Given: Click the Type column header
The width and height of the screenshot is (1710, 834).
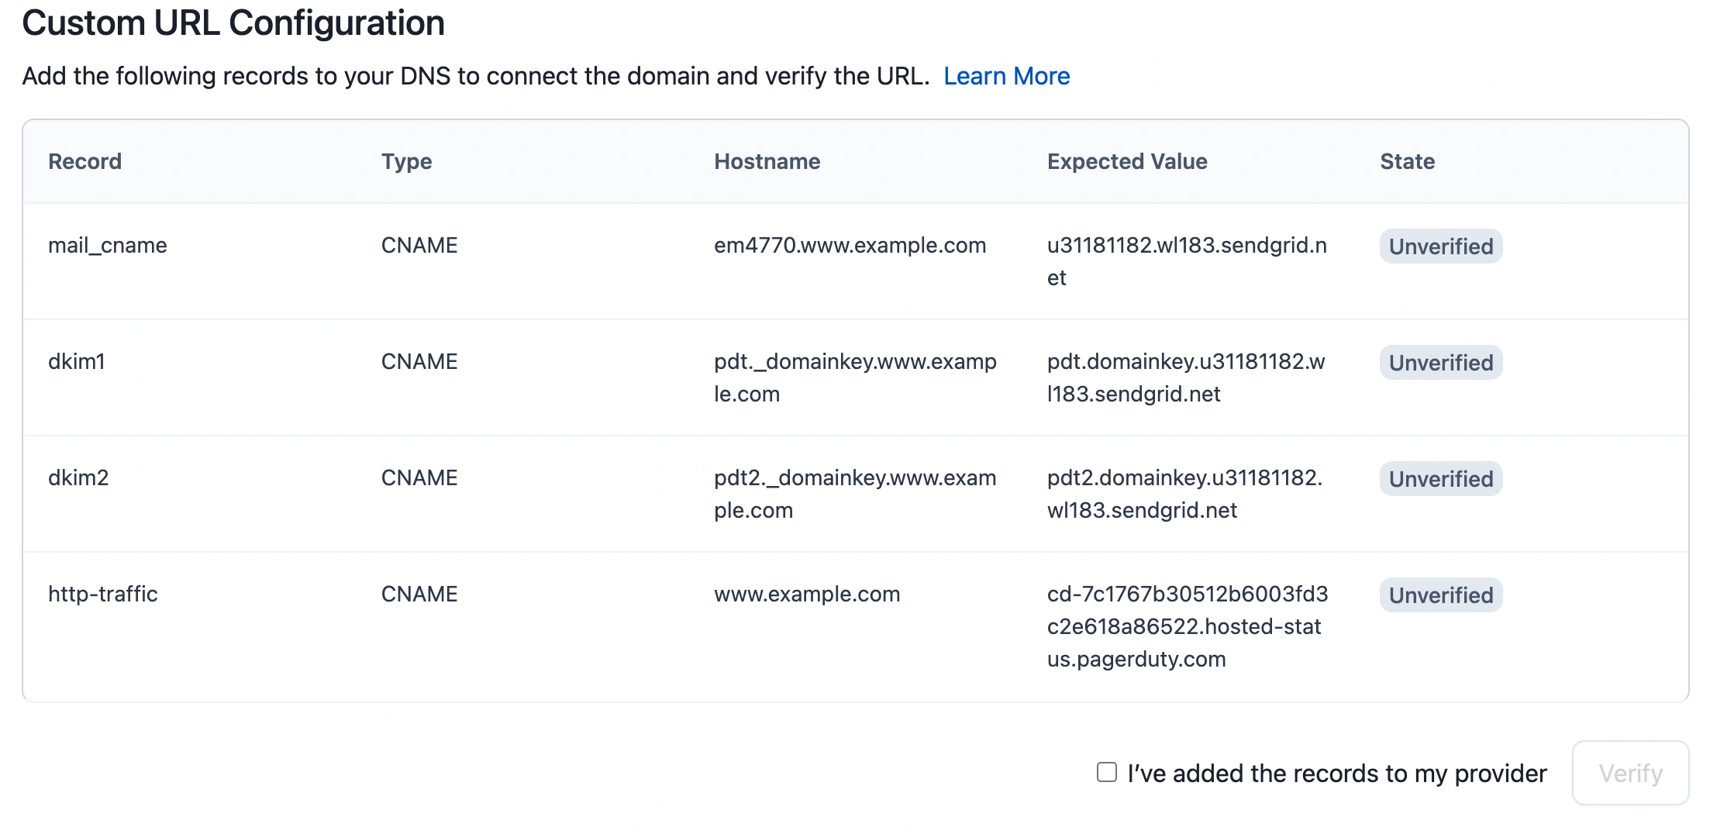Looking at the screenshot, I should (x=406, y=161).
